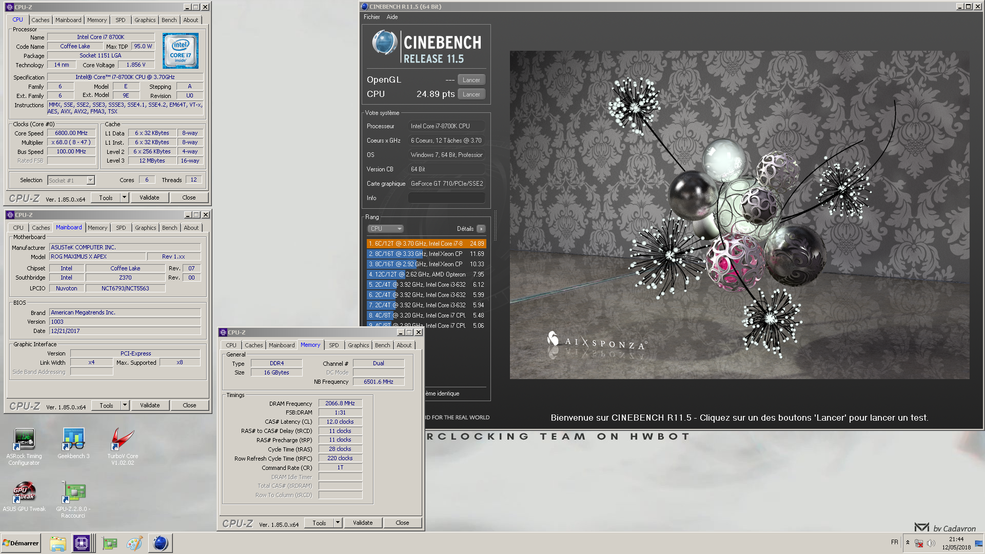985x554 pixels.
Task: Launch OpenGL test with Lancer
Action: pyautogui.click(x=471, y=80)
